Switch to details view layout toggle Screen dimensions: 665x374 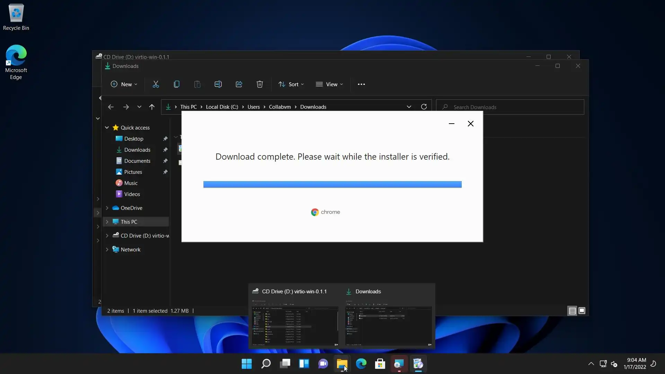click(572, 311)
